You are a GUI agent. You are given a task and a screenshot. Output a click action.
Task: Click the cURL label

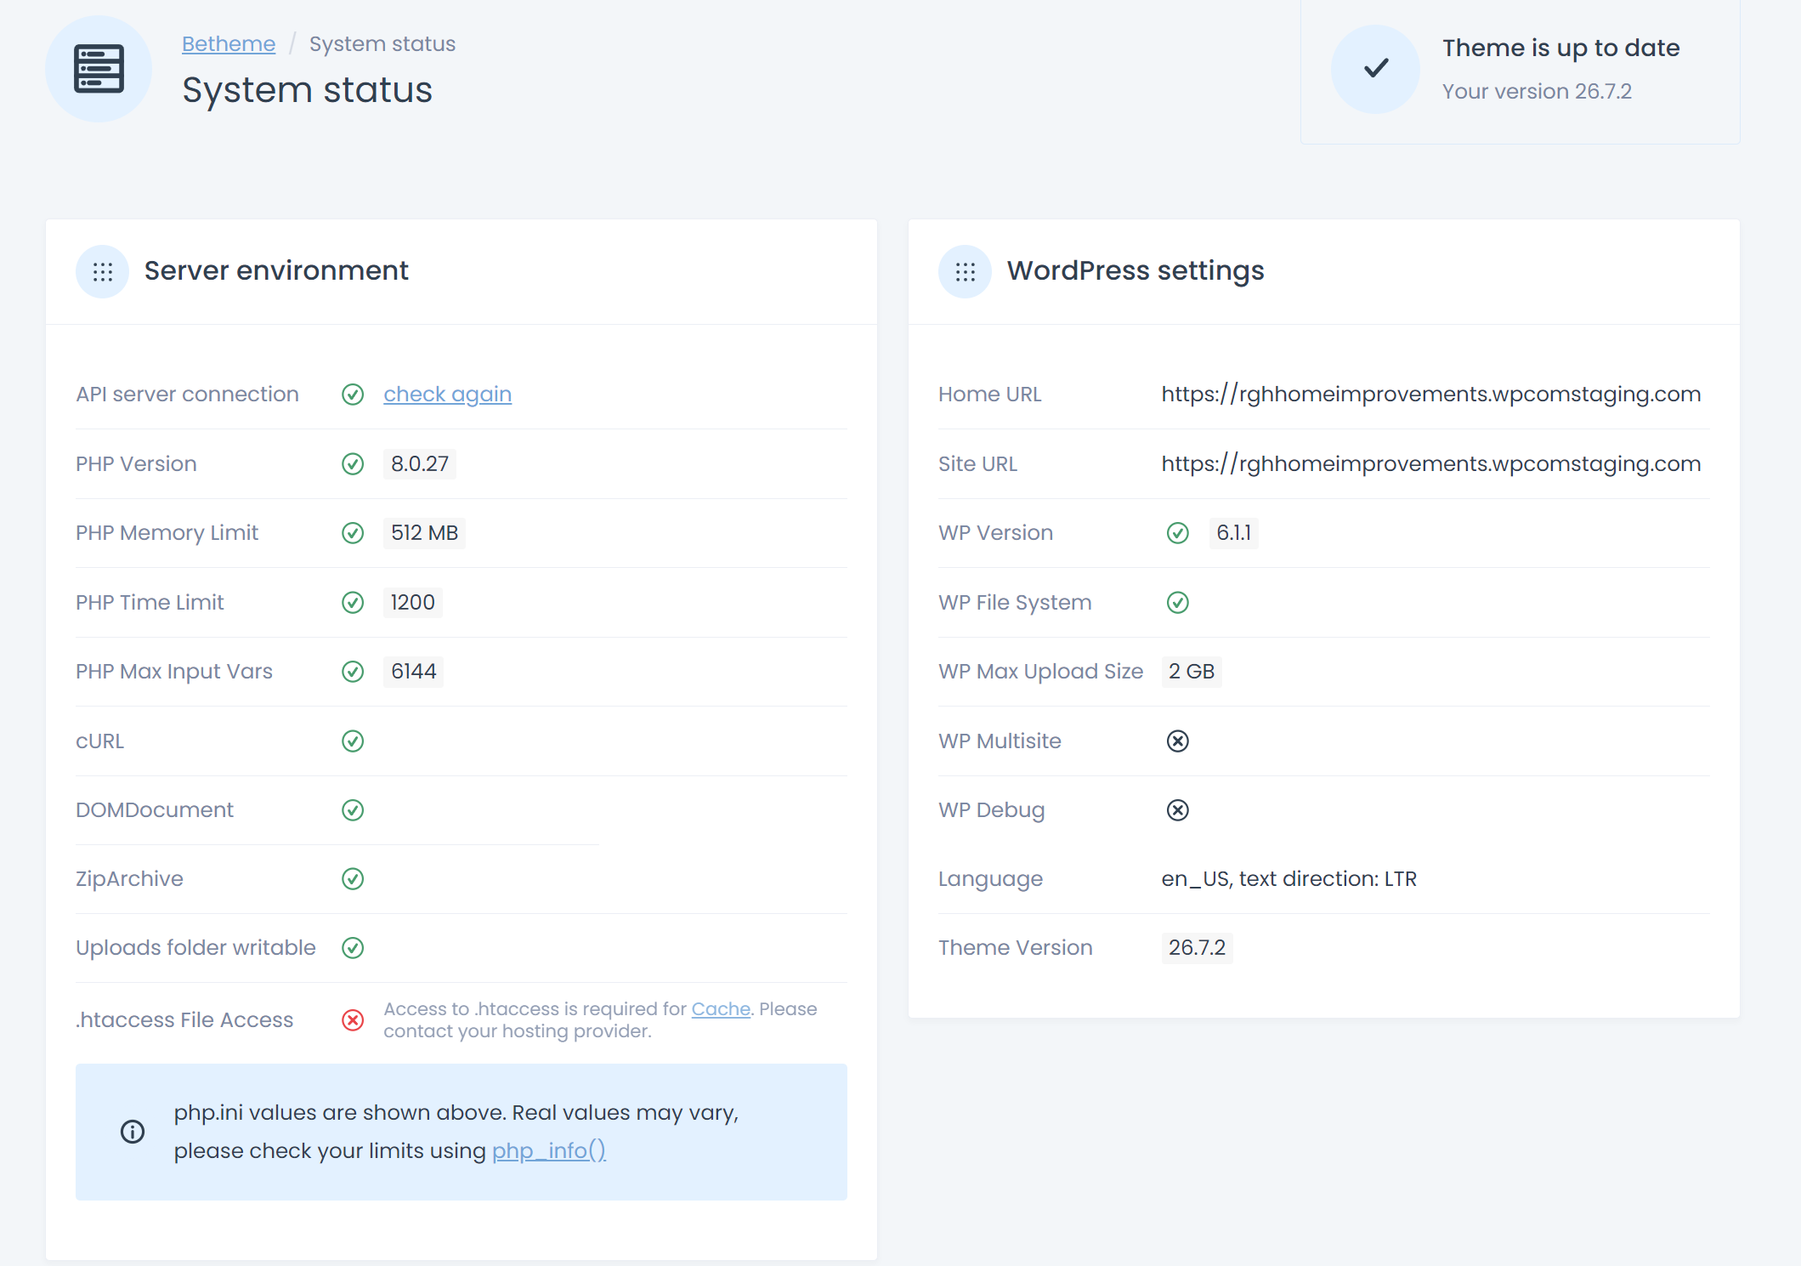[99, 741]
